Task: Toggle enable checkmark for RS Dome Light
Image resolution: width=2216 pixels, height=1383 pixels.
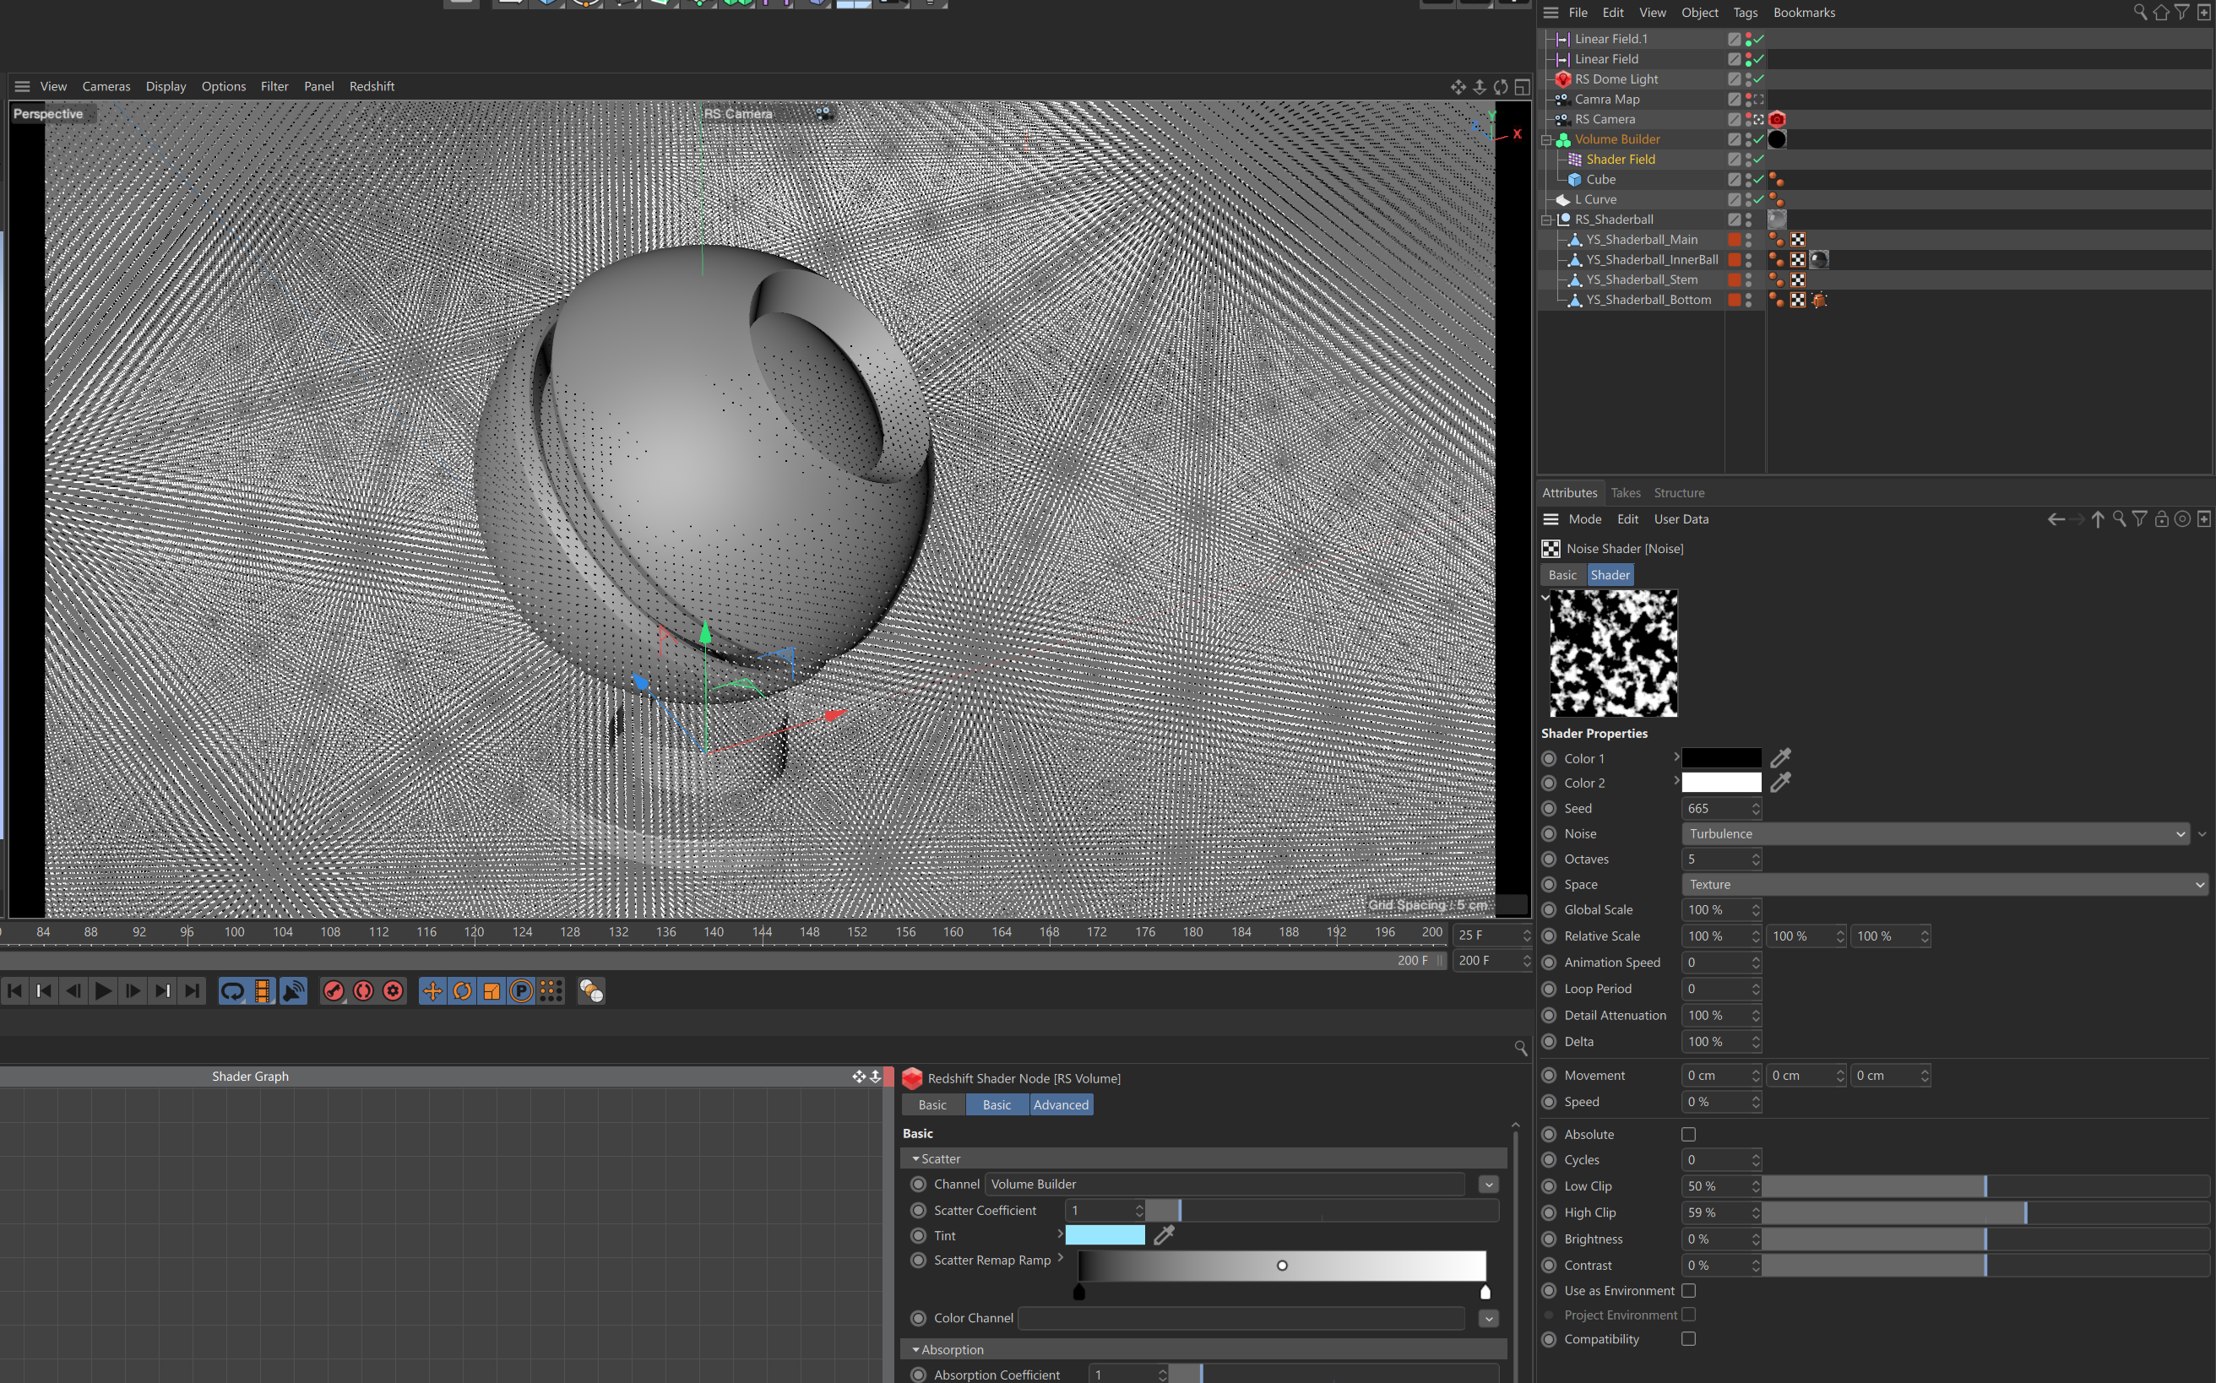Action: 1759,79
